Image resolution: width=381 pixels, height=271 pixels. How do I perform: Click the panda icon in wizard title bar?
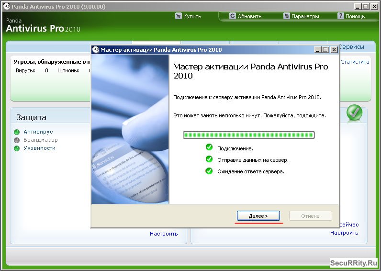coord(96,50)
